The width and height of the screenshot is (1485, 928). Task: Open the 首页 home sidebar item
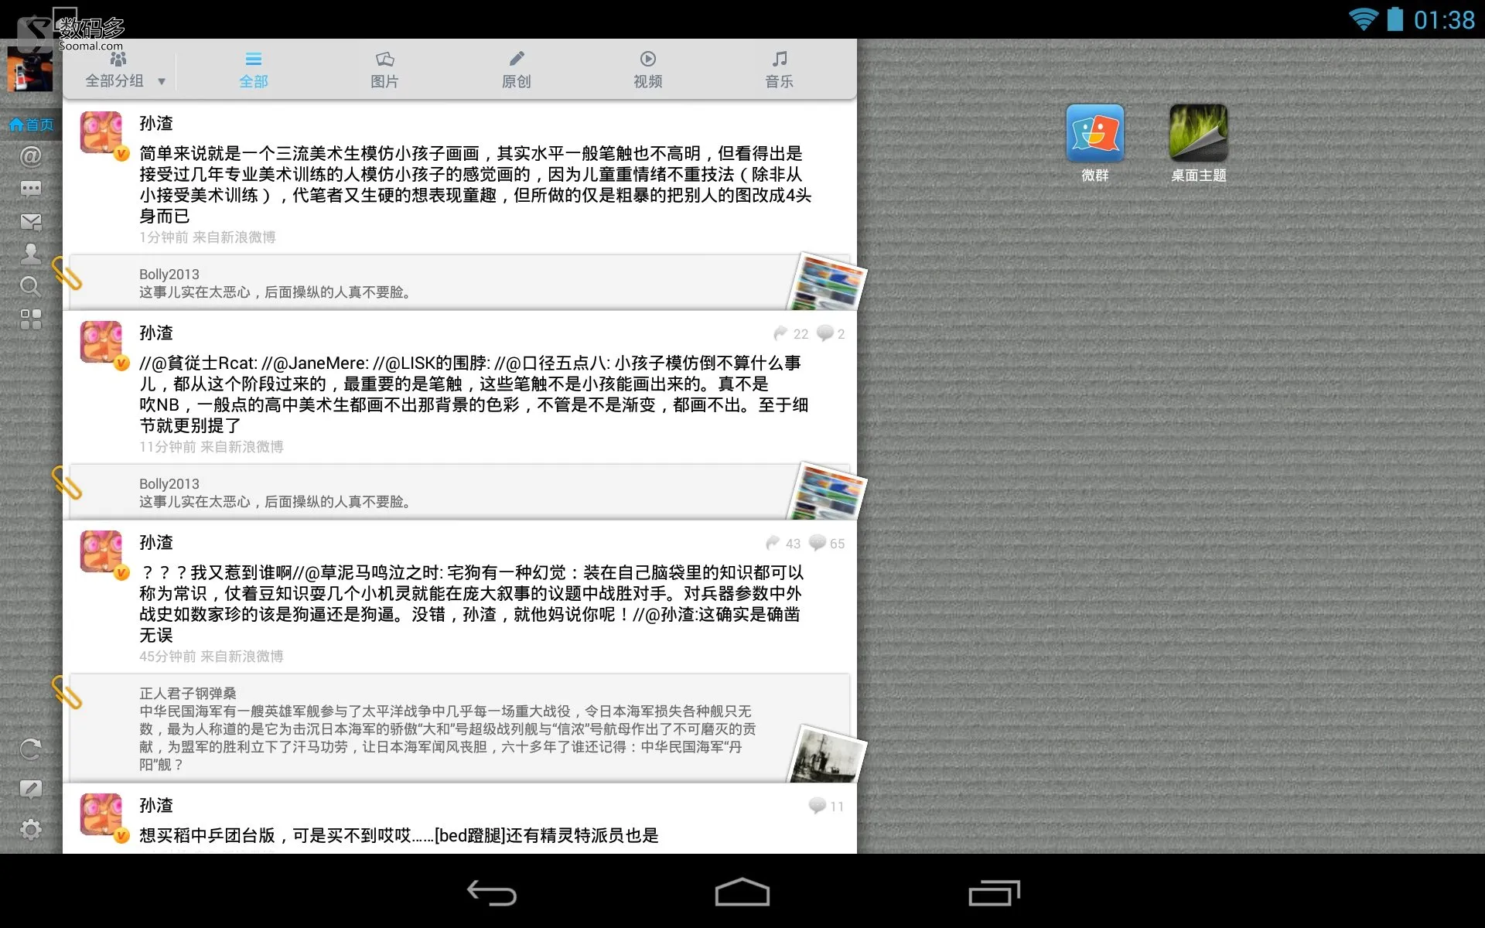tap(31, 125)
